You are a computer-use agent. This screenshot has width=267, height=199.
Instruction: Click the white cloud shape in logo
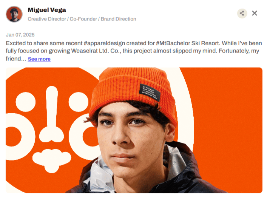coord(52,160)
